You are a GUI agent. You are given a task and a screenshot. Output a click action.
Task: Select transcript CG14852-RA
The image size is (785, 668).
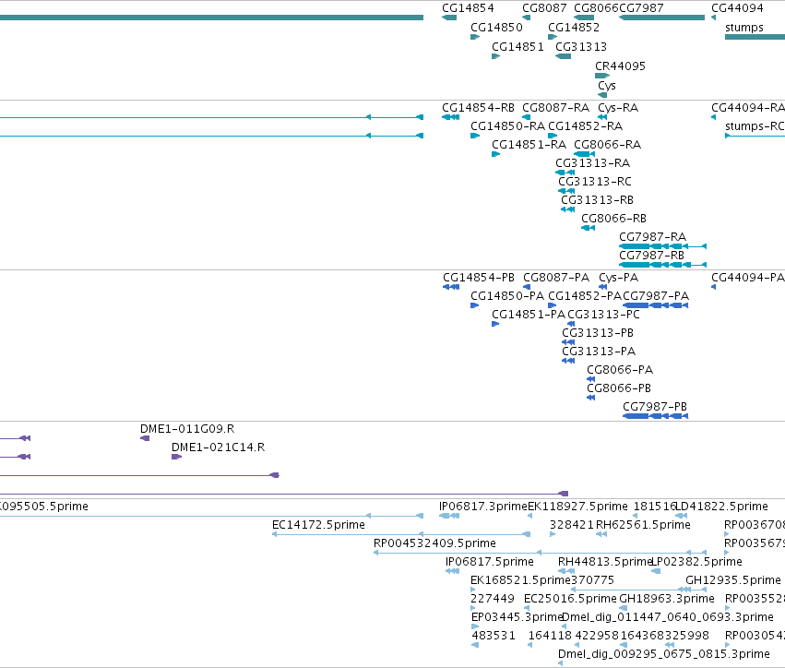(553, 136)
